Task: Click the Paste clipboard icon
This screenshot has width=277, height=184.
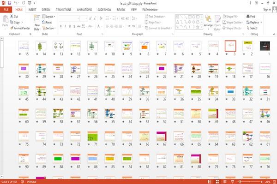Action: pyautogui.click(x=5, y=19)
